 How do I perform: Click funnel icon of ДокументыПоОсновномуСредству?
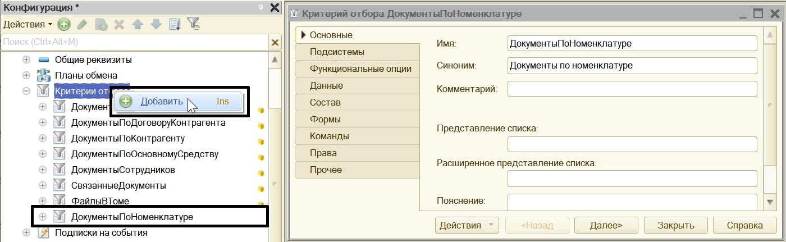tap(60, 154)
